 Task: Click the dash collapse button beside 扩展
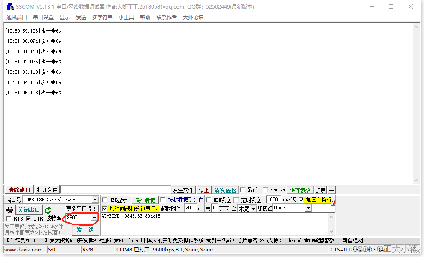(x=331, y=190)
